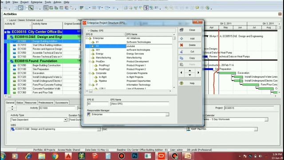Open the Layout: Classic Schedule Layout menu

point(25,20)
